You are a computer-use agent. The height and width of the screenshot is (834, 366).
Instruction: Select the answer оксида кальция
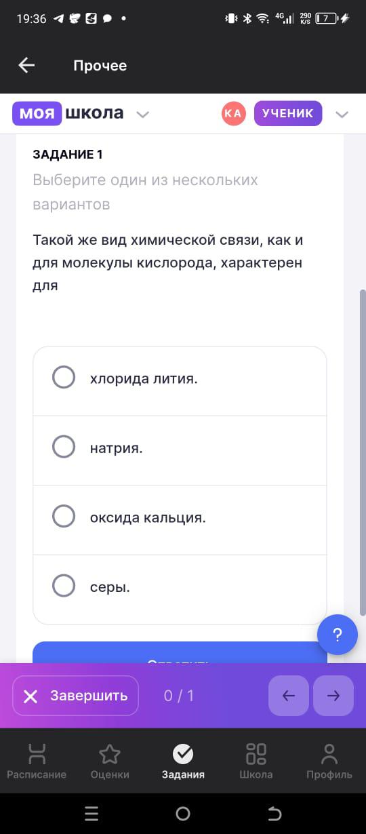(x=180, y=518)
